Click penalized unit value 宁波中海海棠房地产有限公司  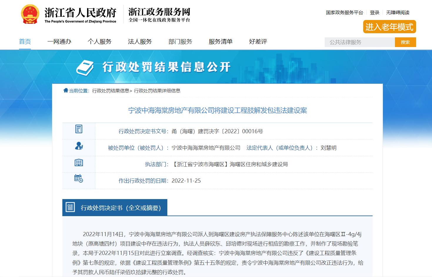[x=206, y=148]
